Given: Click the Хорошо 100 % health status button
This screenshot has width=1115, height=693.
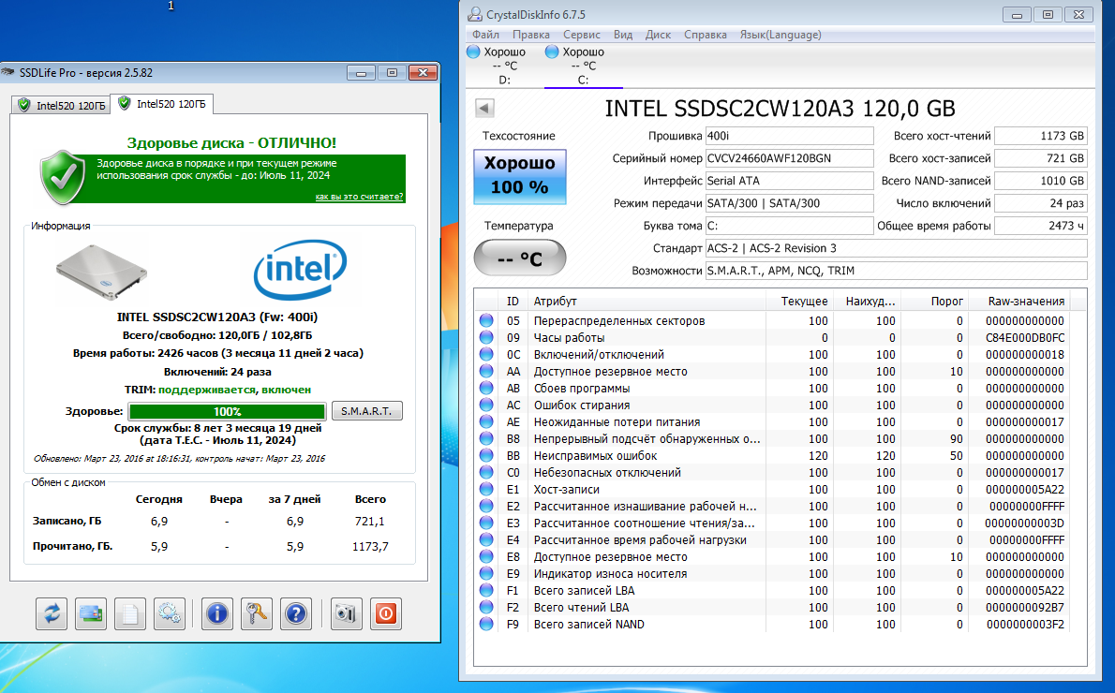Looking at the screenshot, I should [x=519, y=175].
